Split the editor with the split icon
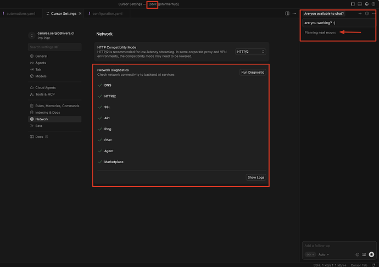Screen dimensions: 379x267 (287, 14)
